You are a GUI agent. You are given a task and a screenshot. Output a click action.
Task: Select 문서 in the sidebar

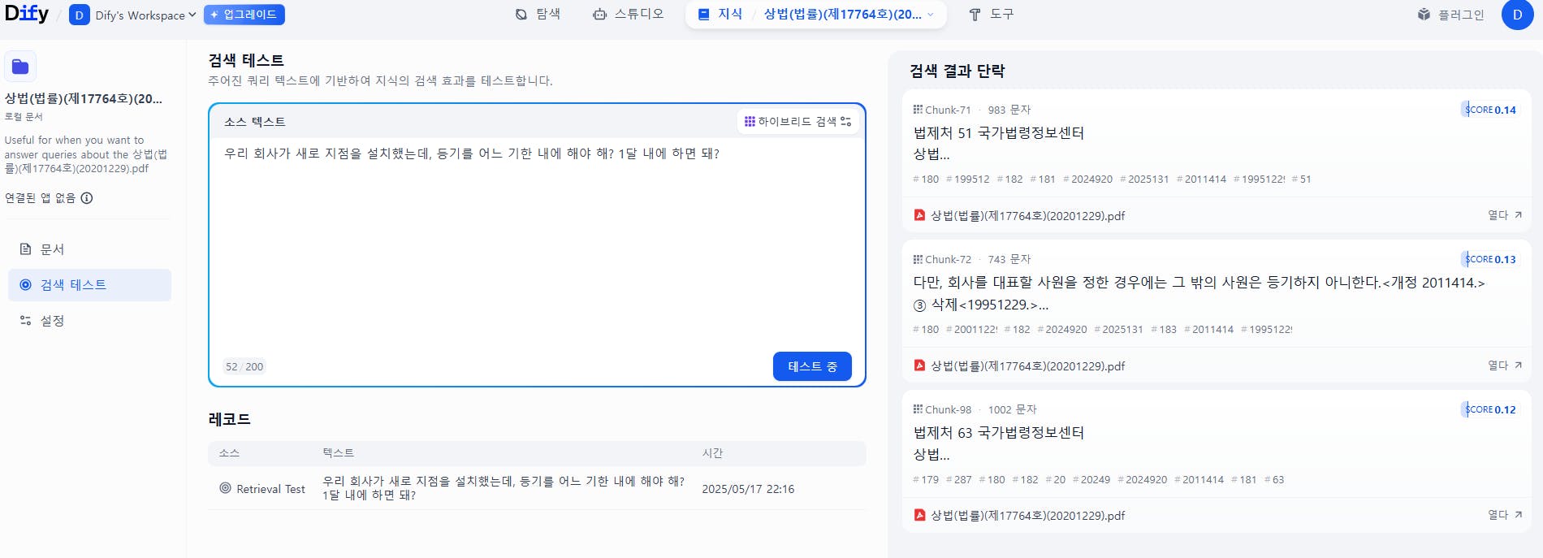(52, 249)
